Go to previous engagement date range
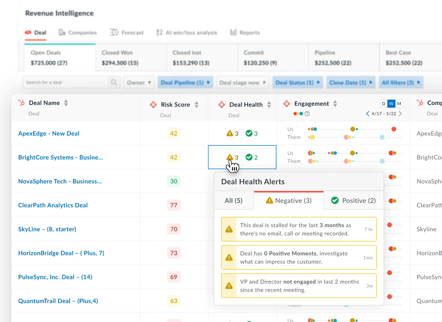 (x=368, y=114)
